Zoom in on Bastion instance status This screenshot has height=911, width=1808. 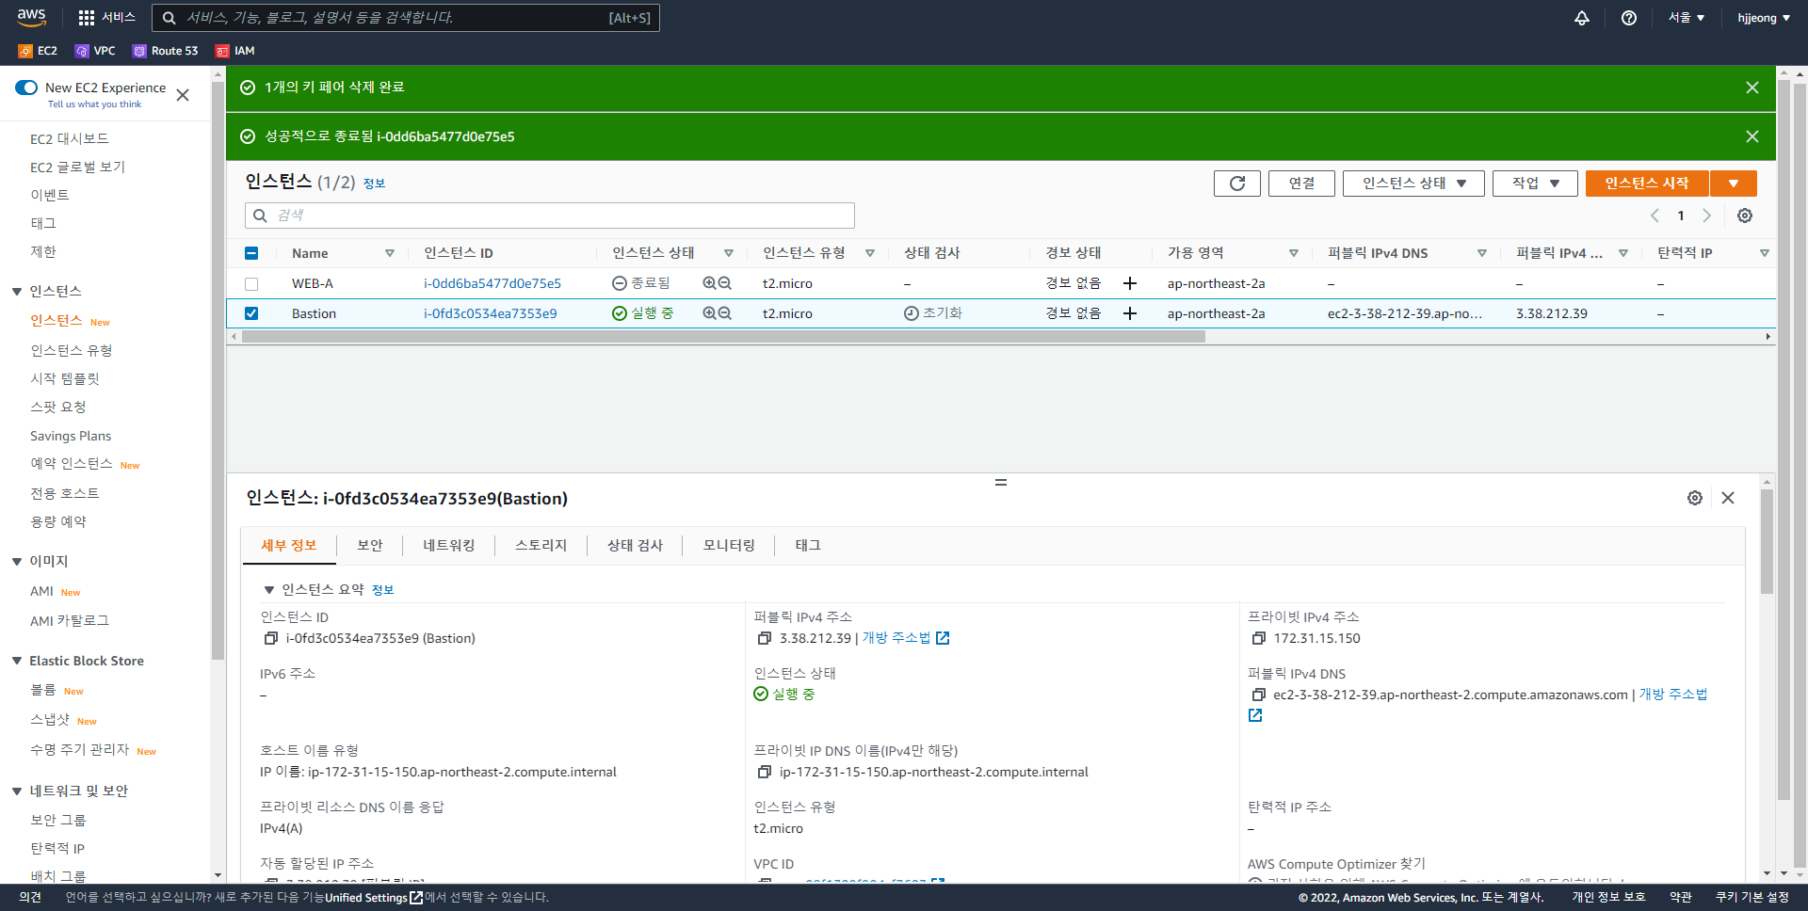tap(710, 313)
